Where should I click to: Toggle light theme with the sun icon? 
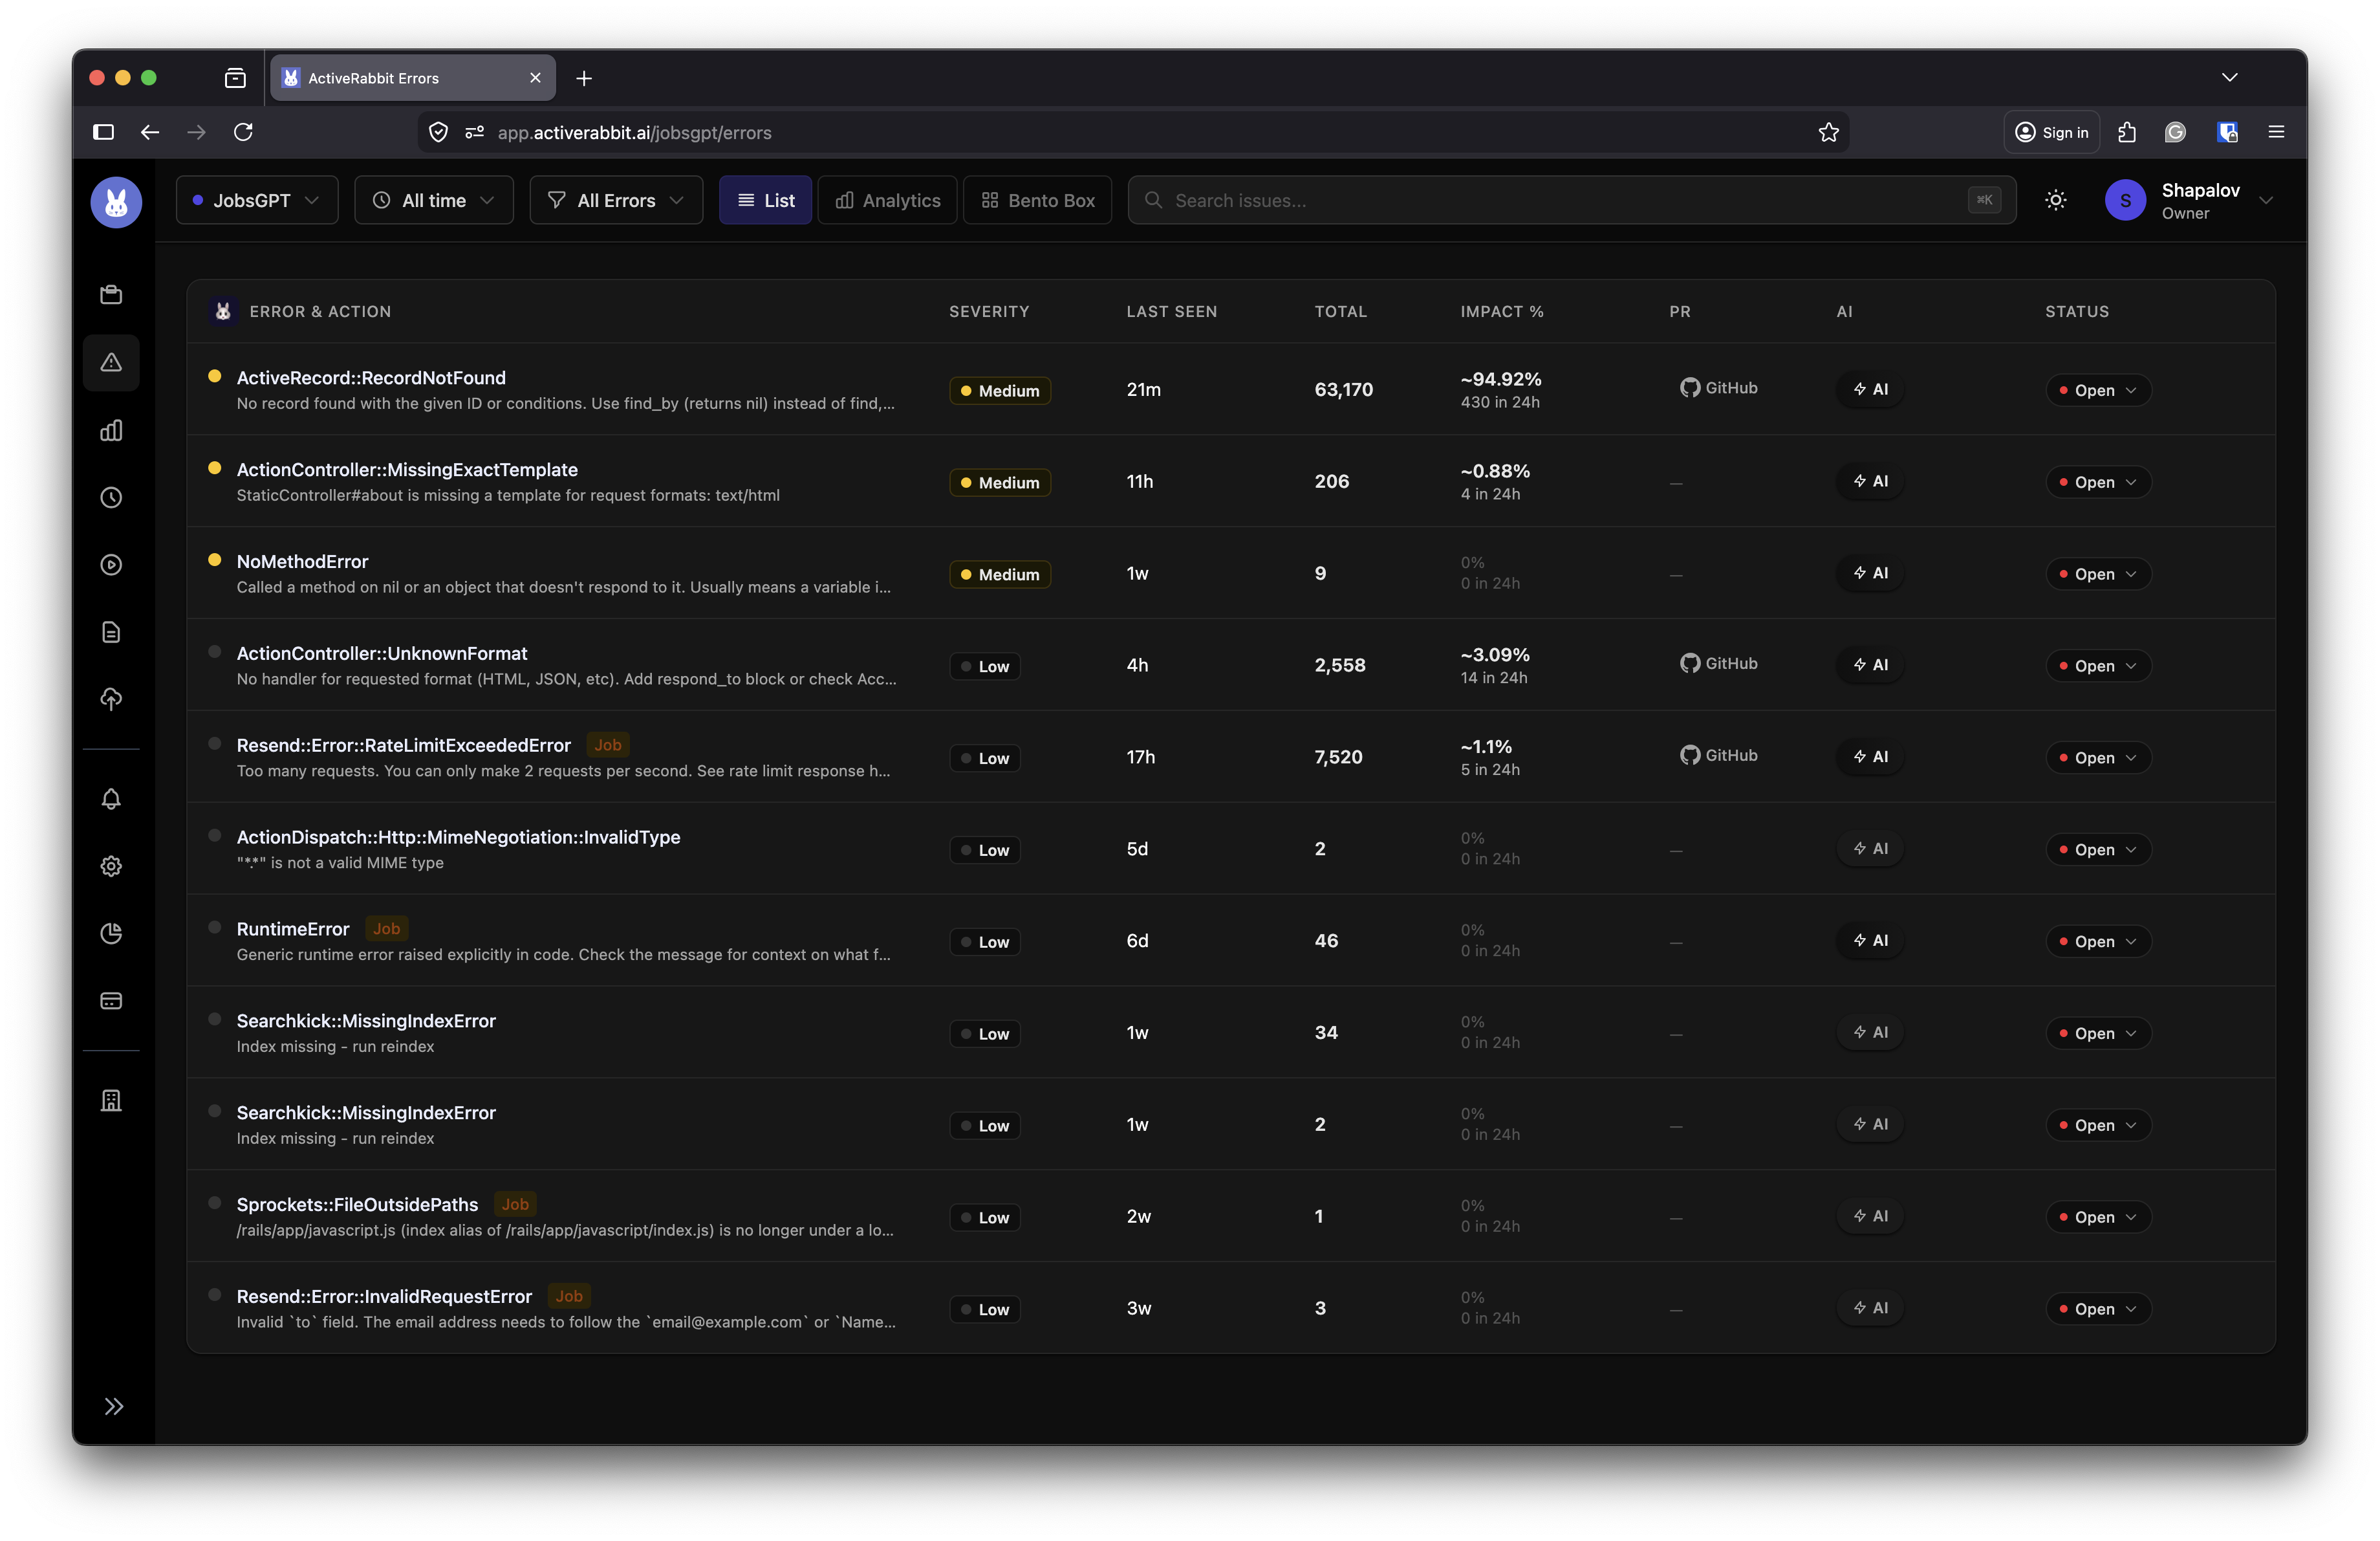pos(2055,201)
